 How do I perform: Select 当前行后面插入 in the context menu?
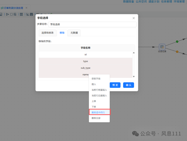pyautogui.click(x=99, y=95)
